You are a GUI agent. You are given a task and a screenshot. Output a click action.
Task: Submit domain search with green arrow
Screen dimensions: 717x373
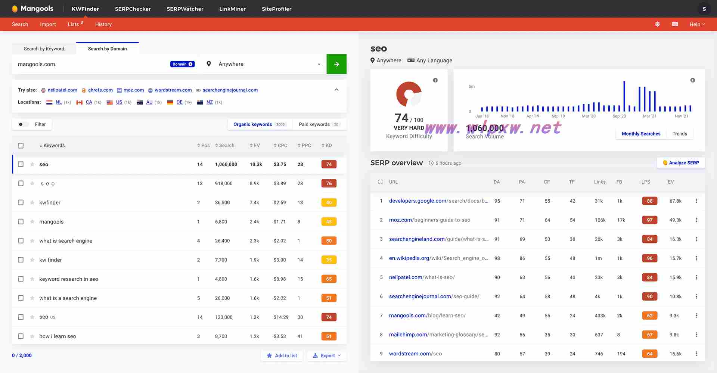tap(336, 64)
